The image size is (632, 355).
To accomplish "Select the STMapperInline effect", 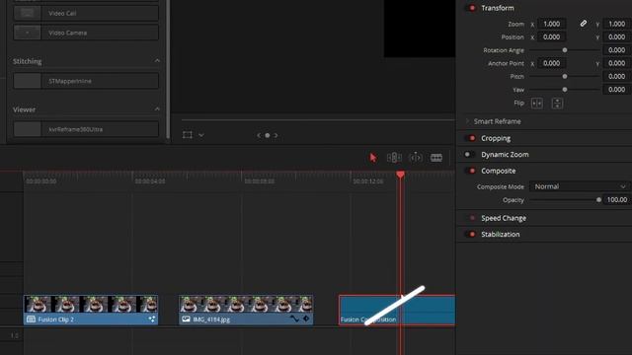I will [x=86, y=81].
